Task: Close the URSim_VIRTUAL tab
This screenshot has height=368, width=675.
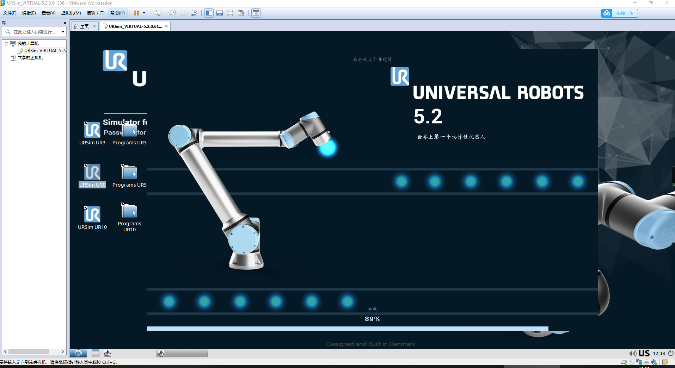Action: pos(166,26)
